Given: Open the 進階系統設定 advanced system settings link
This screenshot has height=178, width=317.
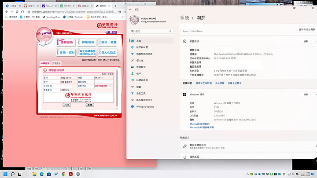Looking at the screenshot, I should (x=235, y=83).
